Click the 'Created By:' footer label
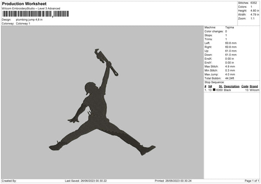261x184 pixels. pos(9,181)
